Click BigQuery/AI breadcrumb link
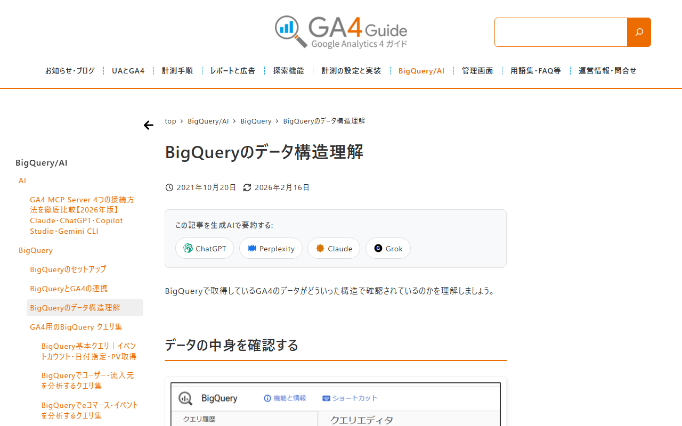The width and height of the screenshot is (682, 426). coord(208,121)
